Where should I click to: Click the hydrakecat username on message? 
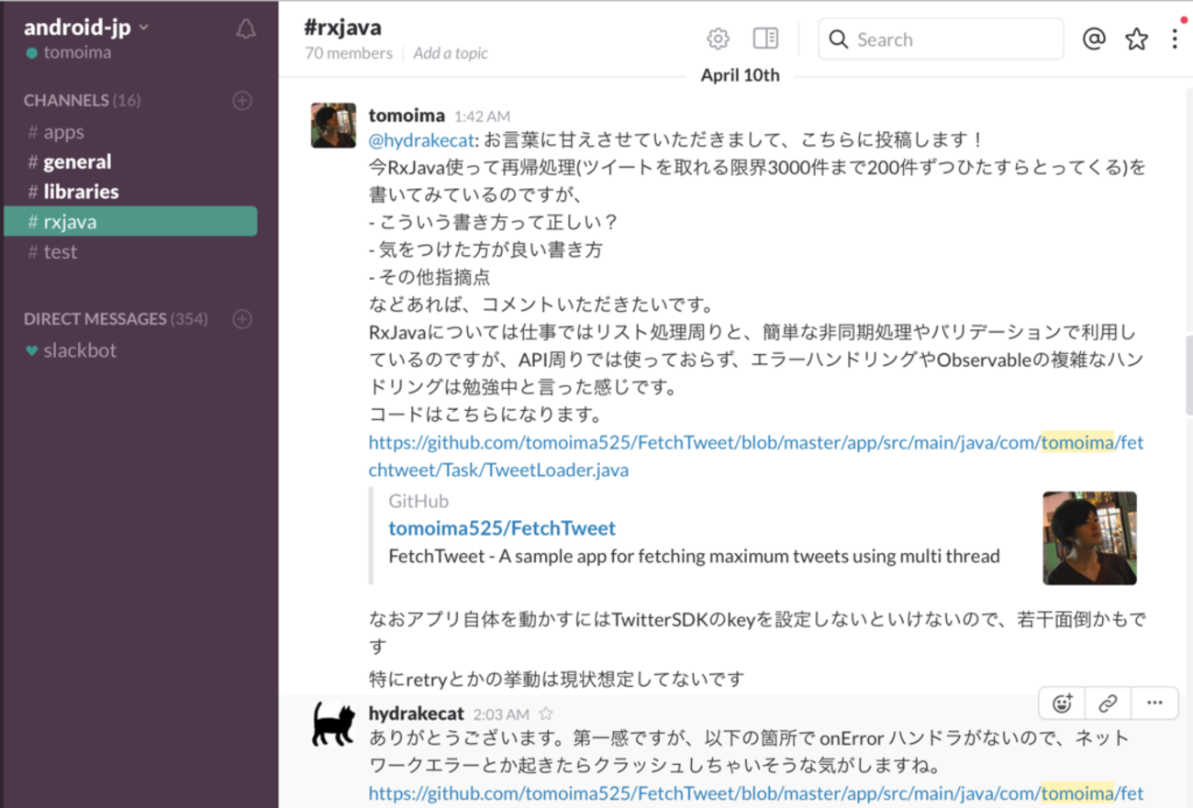417,713
